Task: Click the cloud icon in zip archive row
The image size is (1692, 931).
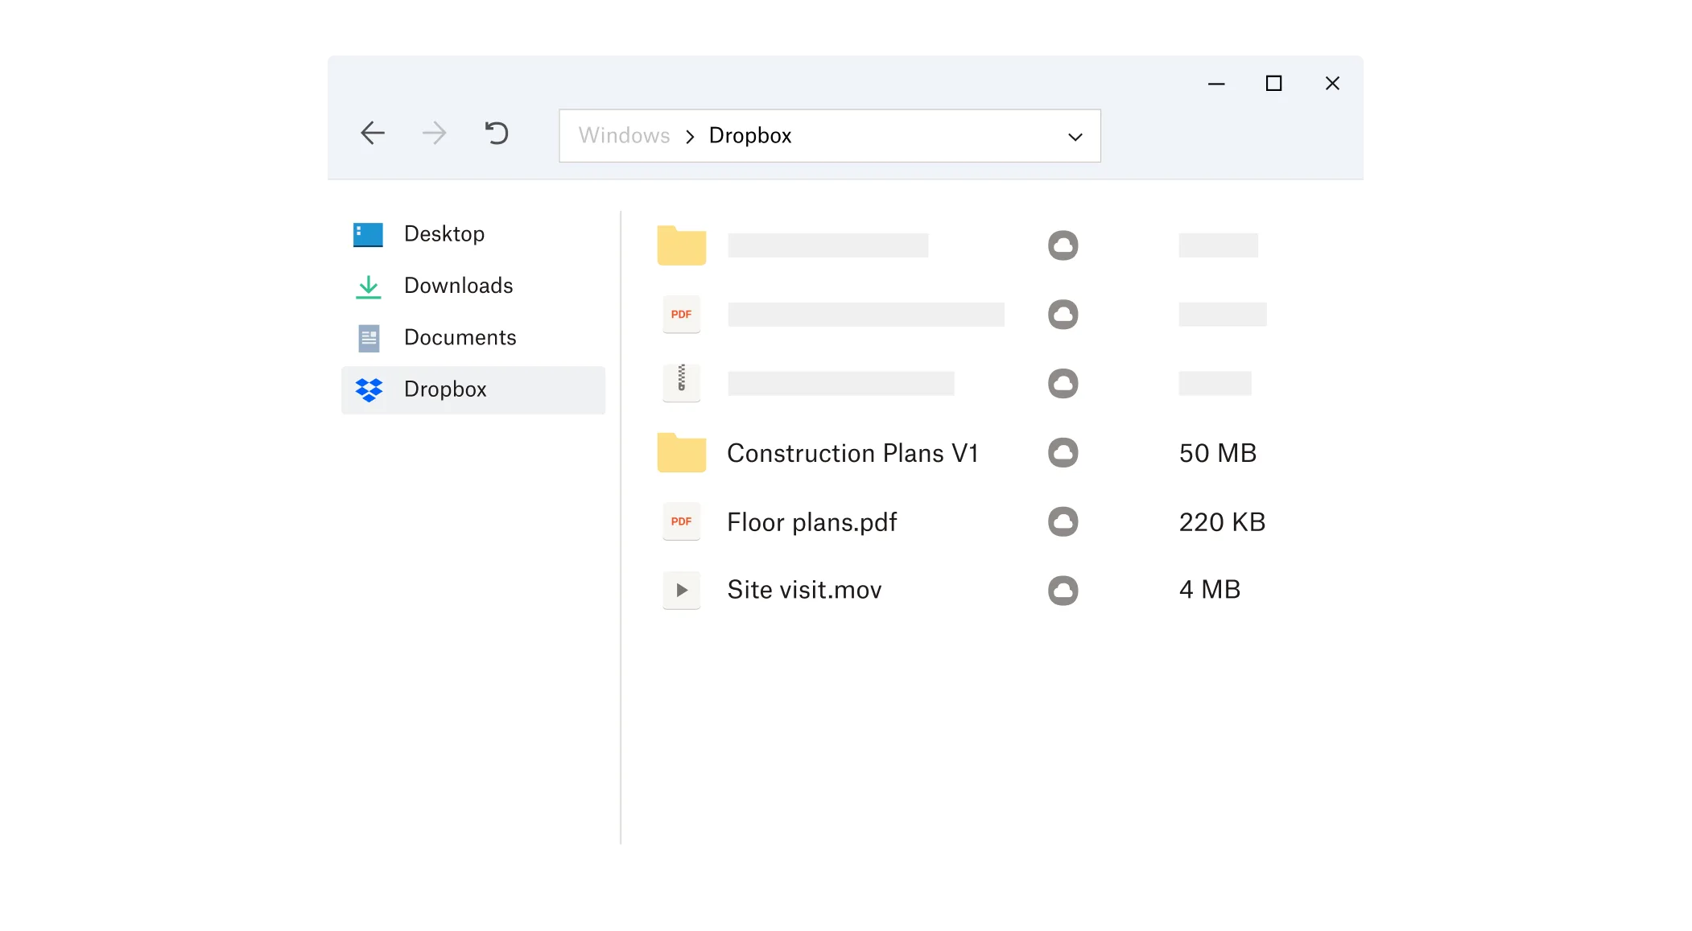Action: coord(1063,384)
